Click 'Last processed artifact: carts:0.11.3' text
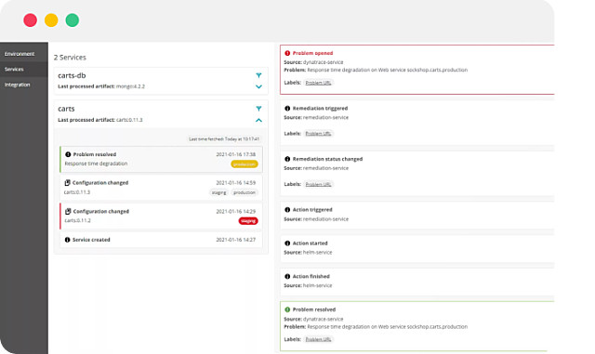This screenshot has height=354, width=595. 100,120
